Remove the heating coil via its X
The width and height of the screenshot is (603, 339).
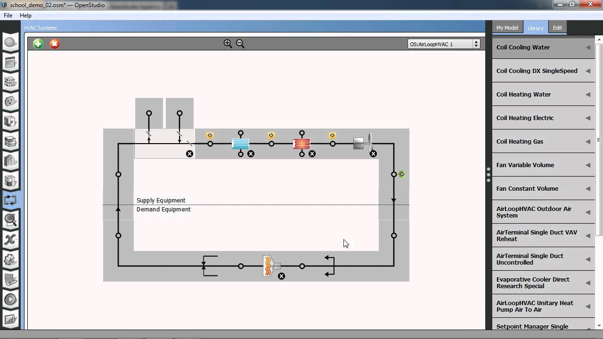coord(312,154)
